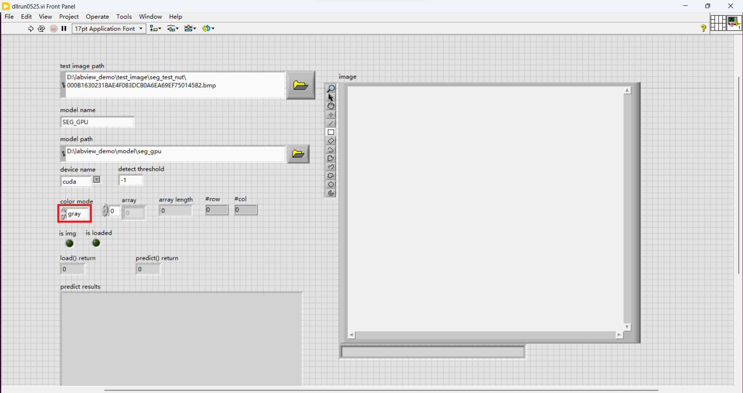Click the connector pane grid icon
Viewport: 743px width, 393px height.
(x=718, y=23)
